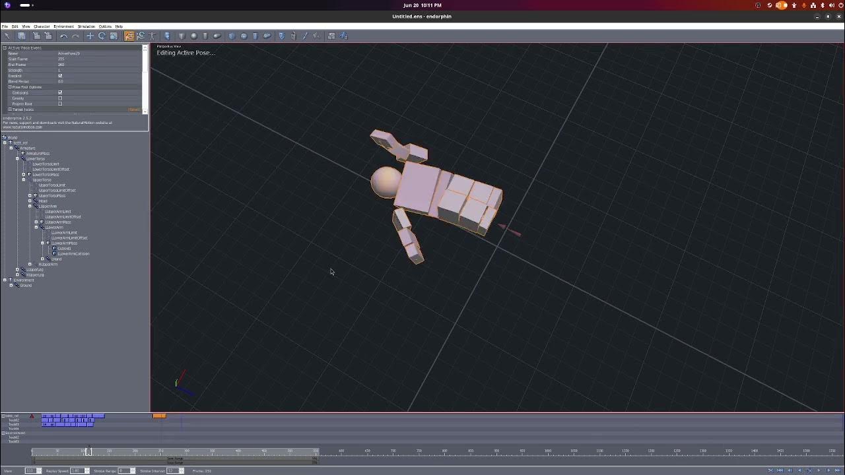Click the gray box primitive icon
The image size is (845, 475).
182,36
